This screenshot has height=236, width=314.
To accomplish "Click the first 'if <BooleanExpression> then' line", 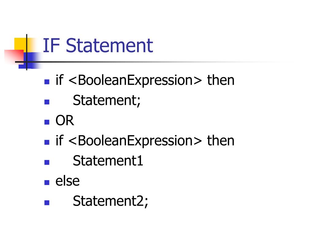I will click(x=145, y=80).
